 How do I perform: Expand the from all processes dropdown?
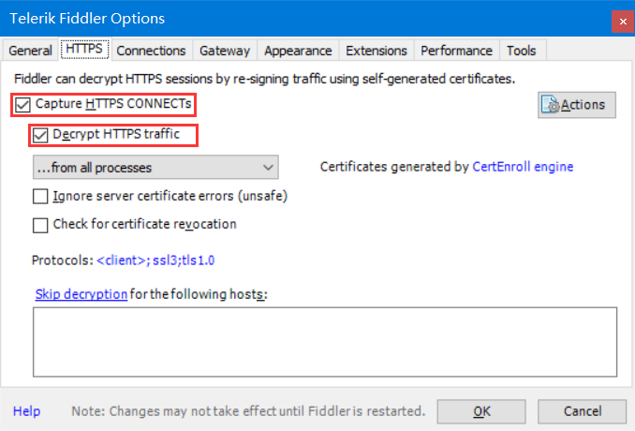point(155,168)
